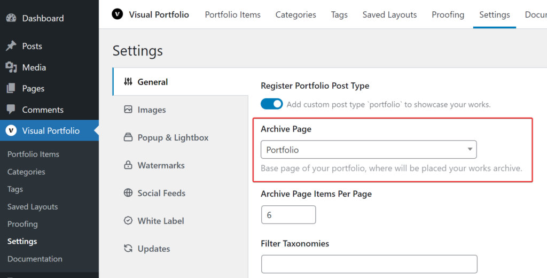
Task: Click 'Add custom post type' description text
Action: coord(389,104)
